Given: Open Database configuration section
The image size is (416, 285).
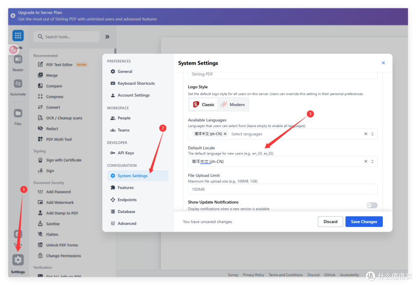Looking at the screenshot, I should (138, 211).
